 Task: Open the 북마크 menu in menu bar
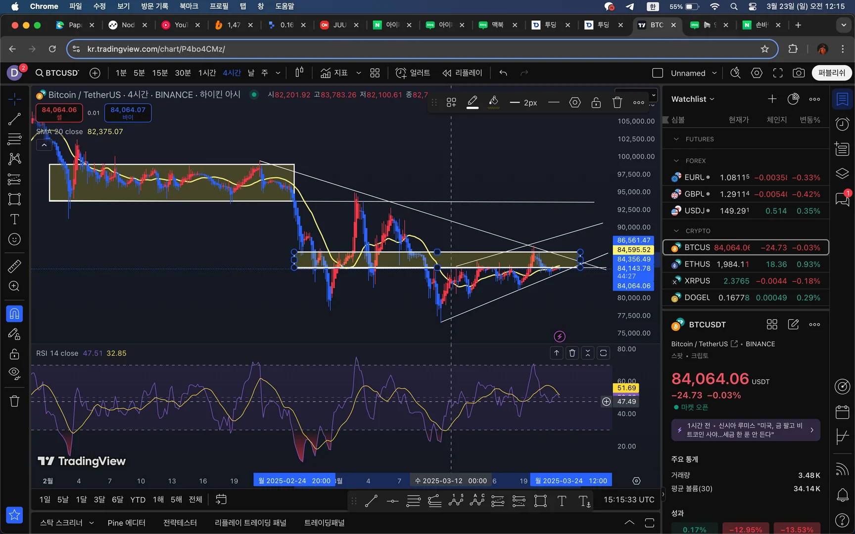coord(189,6)
